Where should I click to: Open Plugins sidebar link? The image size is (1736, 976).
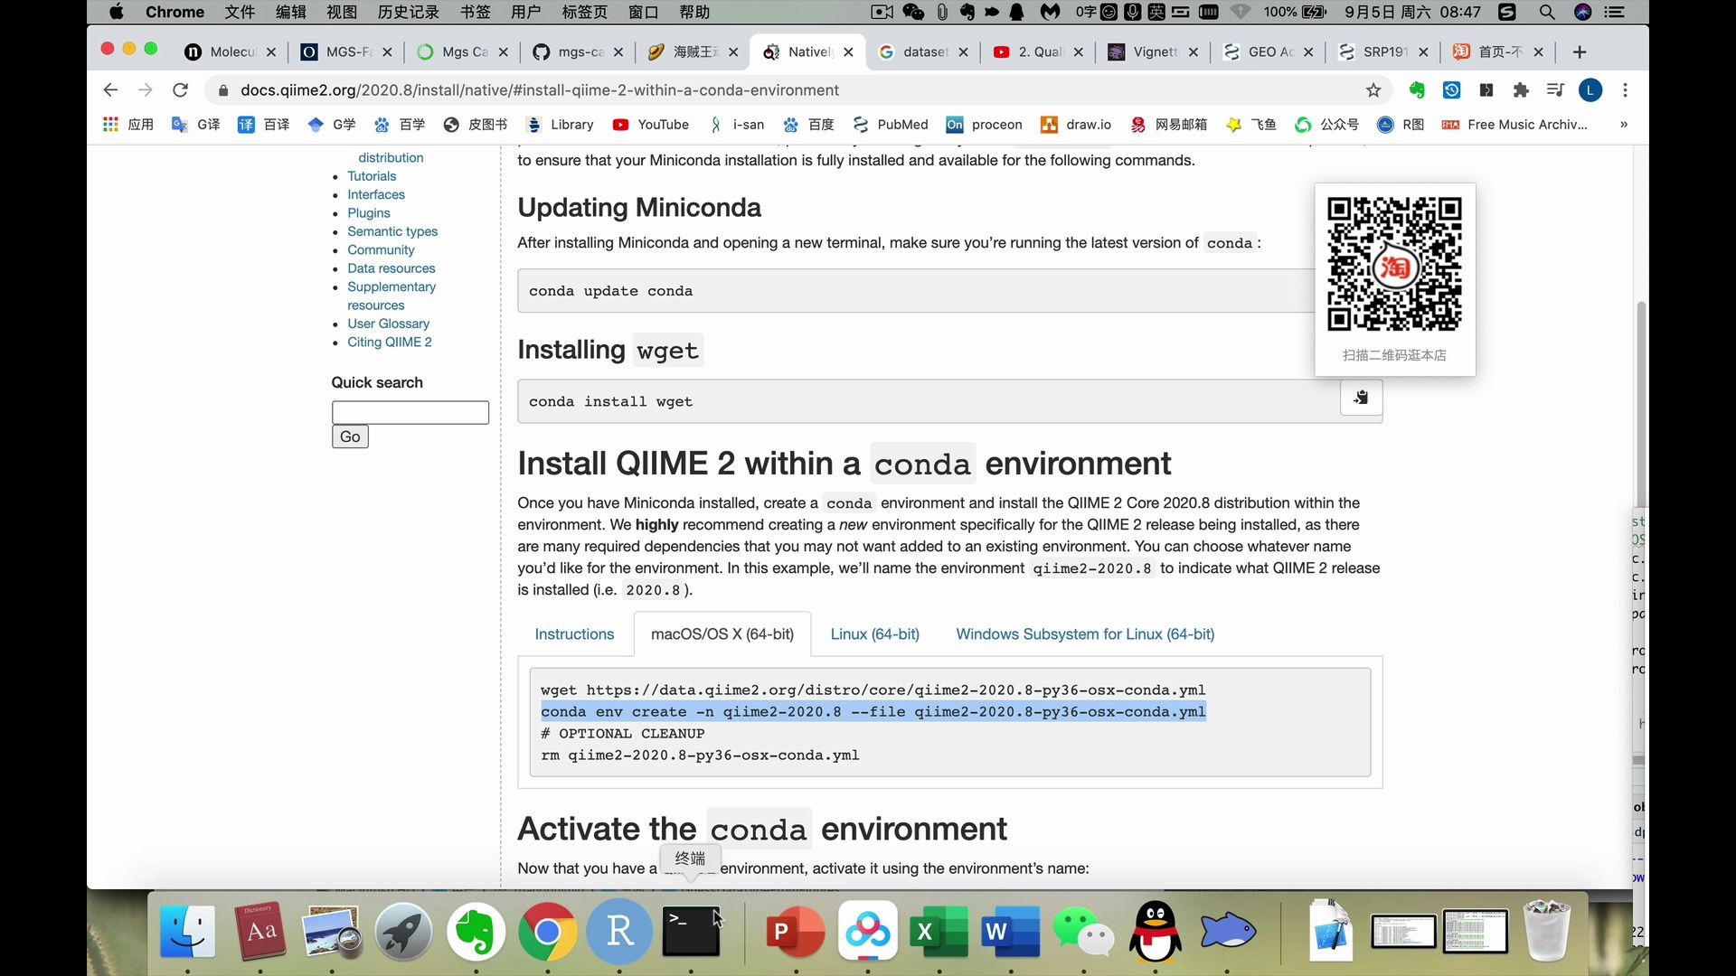369,213
